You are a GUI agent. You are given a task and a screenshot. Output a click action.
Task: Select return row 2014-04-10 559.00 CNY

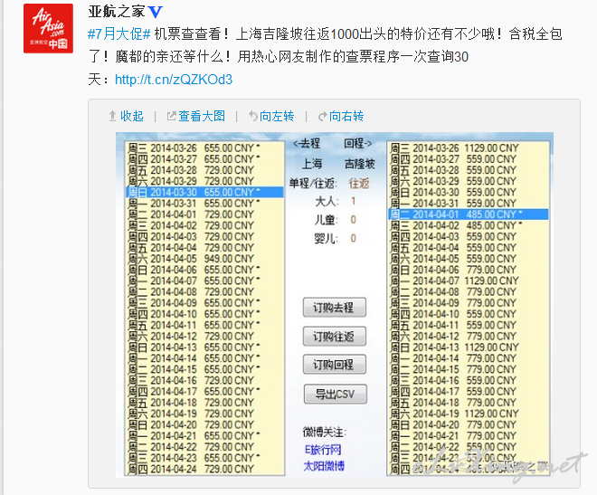point(469,314)
